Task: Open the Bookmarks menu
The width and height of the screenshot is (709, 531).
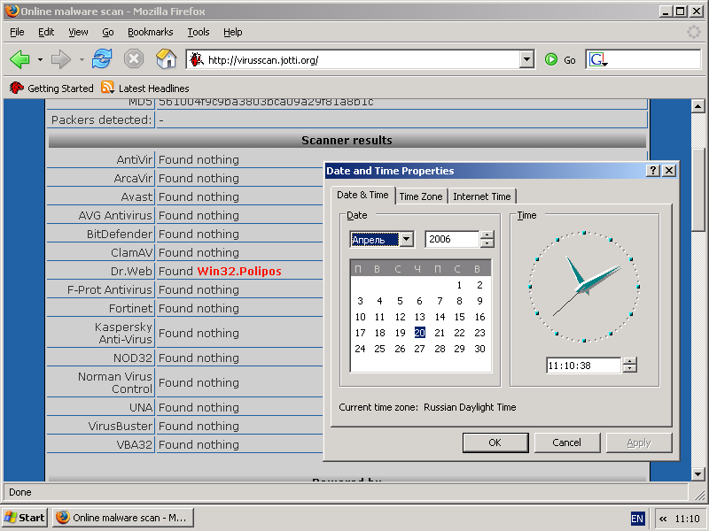Action: (150, 32)
